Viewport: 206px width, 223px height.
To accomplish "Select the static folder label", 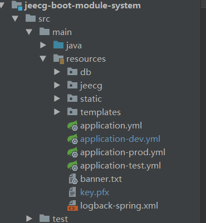I will tap(91, 99).
